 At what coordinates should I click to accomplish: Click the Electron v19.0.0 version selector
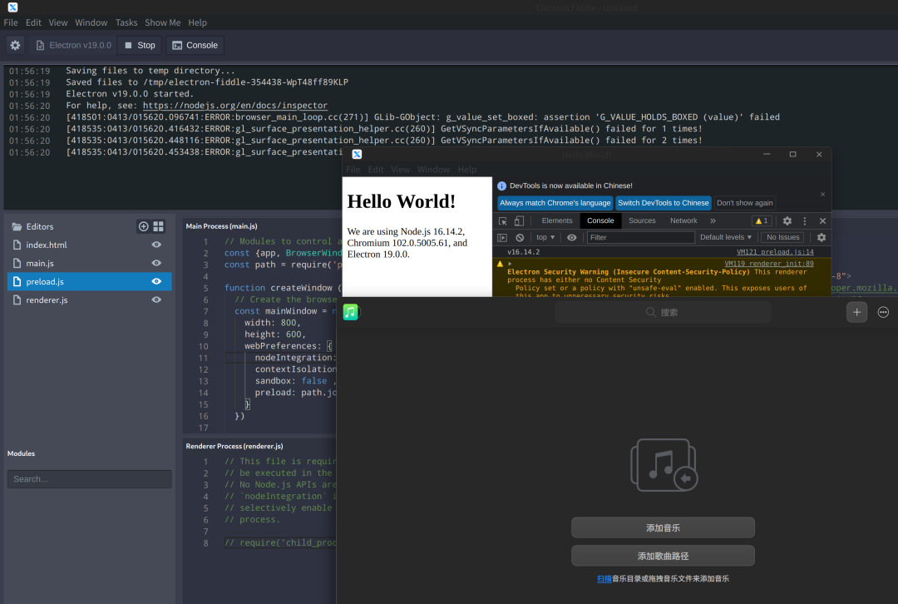(73, 45)
